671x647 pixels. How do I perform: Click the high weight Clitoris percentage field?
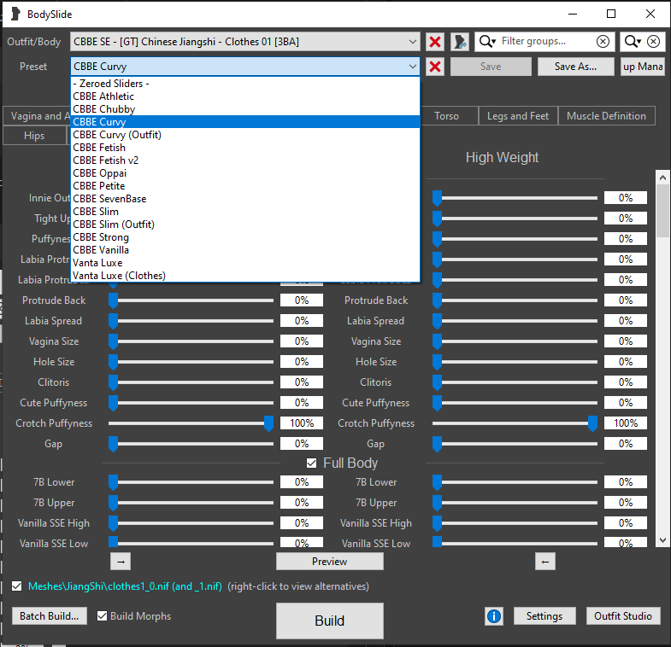pyautogui.click(x=626, y=382)
